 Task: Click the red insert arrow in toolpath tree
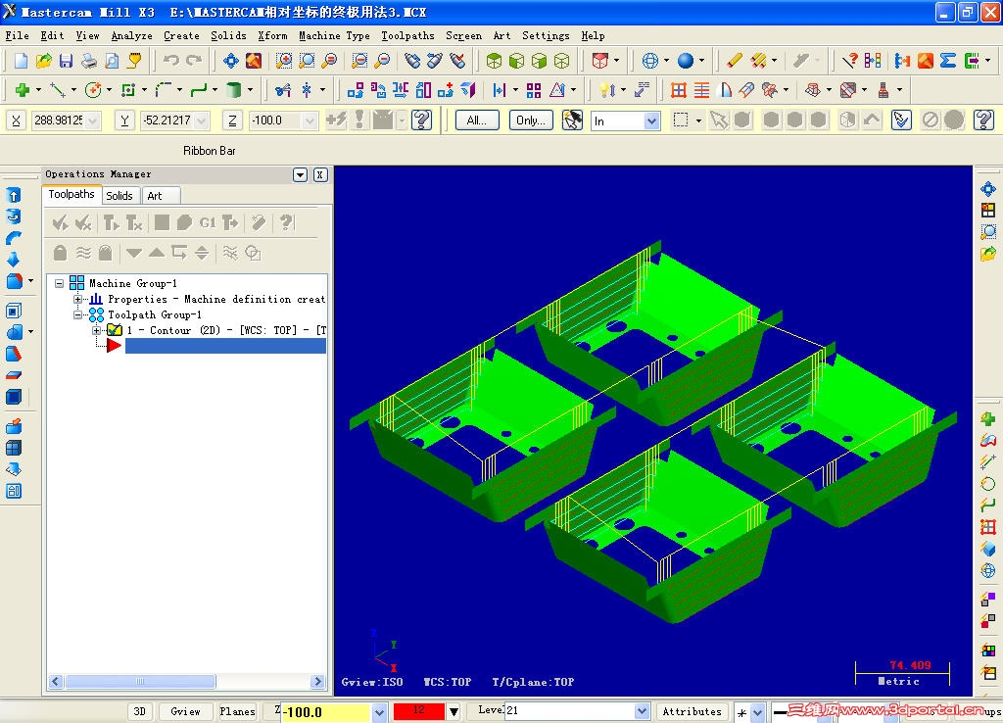coord(114,346)
